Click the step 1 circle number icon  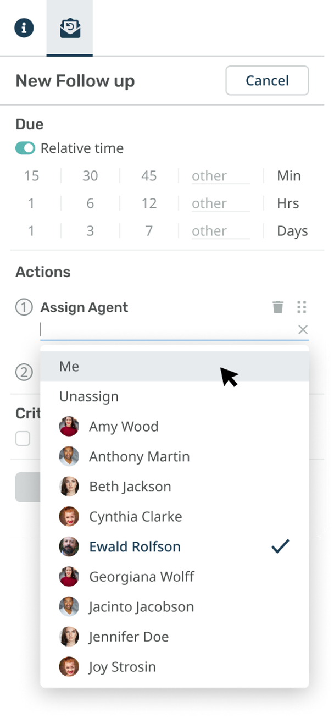24,307
